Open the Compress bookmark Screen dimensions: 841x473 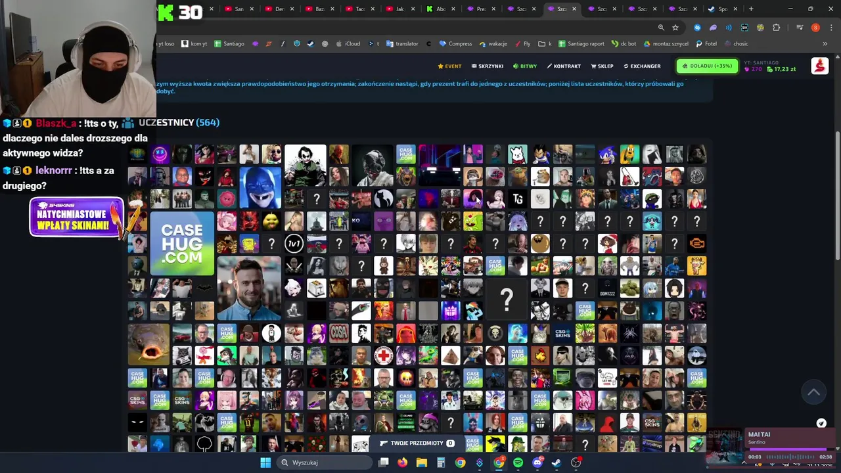(x=456, y=44)
